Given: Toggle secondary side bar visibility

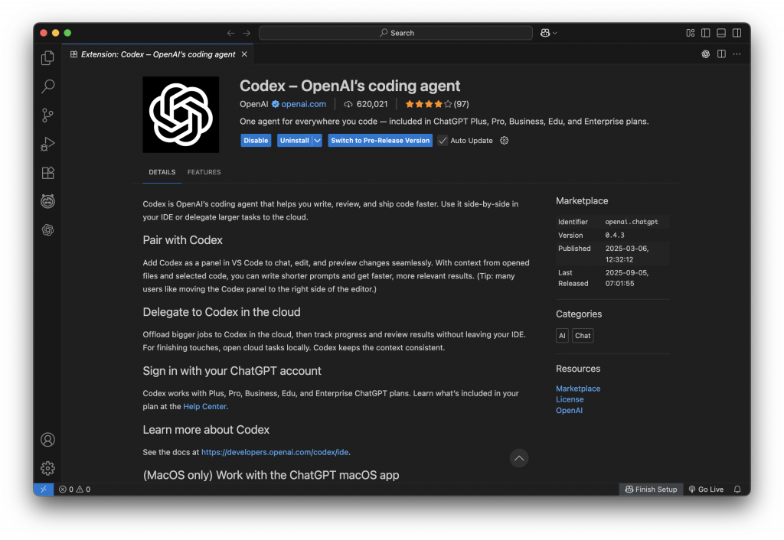Looking at the screenshot, I should click(x=737, y=33).
